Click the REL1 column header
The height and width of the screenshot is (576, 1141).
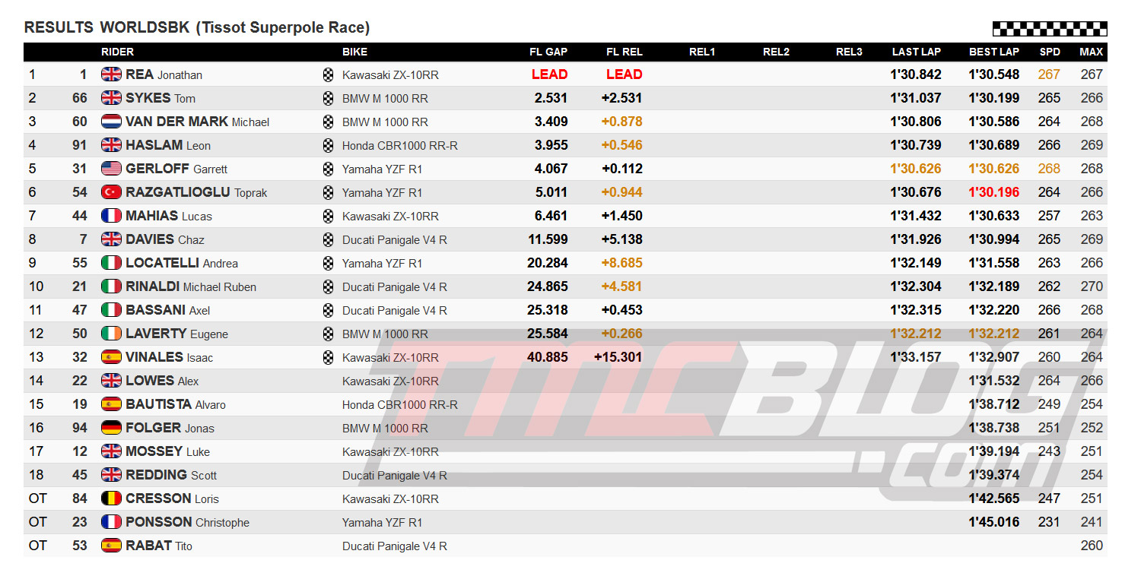click(x=702, y=52)
